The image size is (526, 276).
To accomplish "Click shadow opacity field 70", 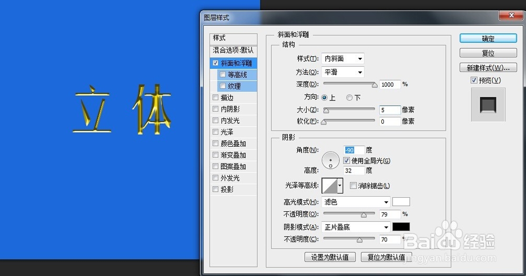I will pyautogui.click(x=390, y=239).
